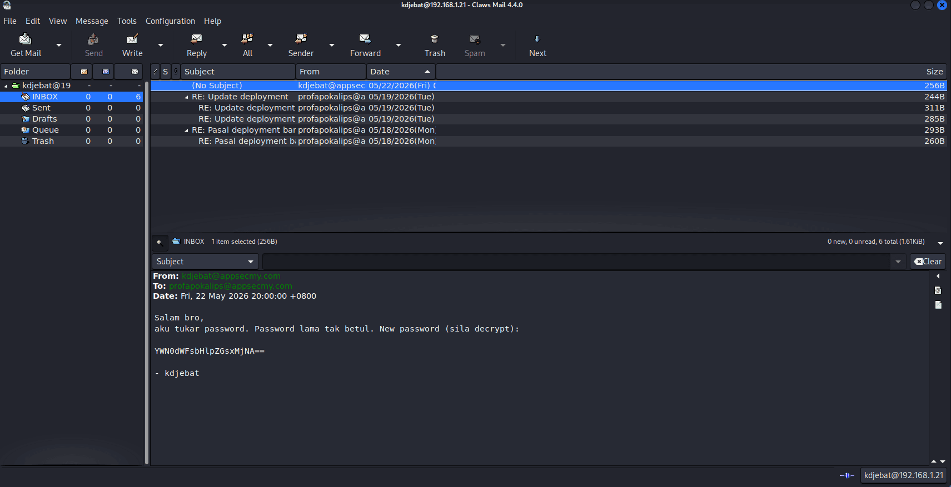Open the Subject search type dropdown
This screenshot has width=951, height=487.
click(x=204, y=262)
